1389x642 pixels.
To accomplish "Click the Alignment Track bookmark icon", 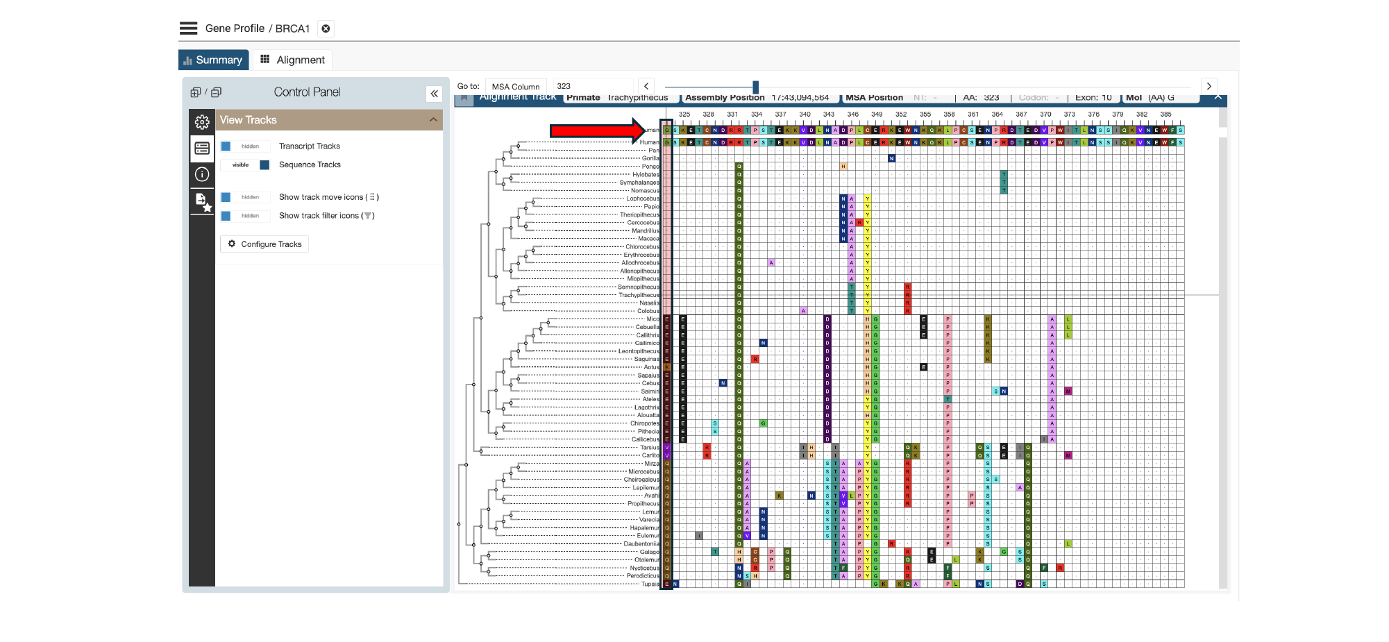I will click(464, 99).
